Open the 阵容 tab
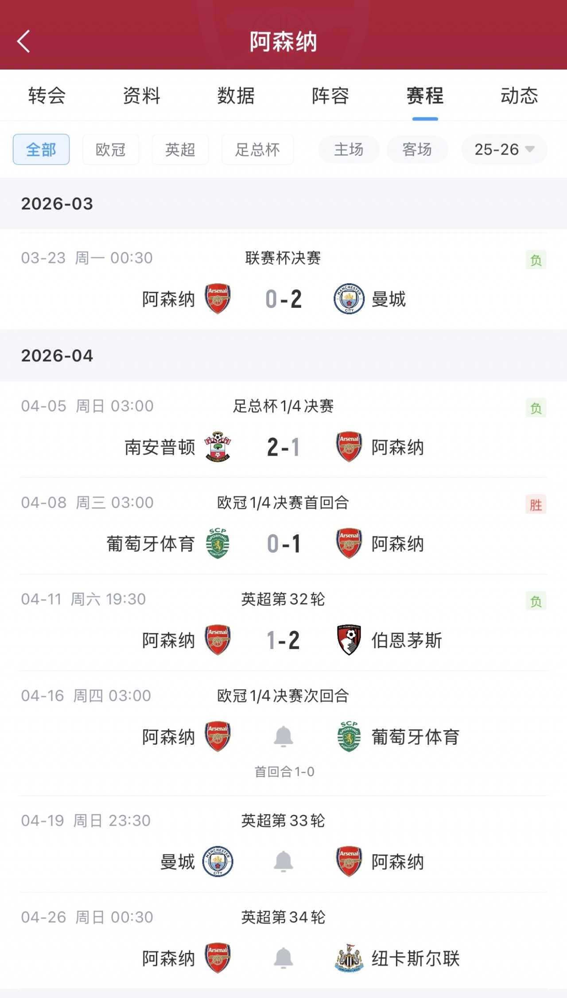567x998 pixels. (x=330, y=96)
